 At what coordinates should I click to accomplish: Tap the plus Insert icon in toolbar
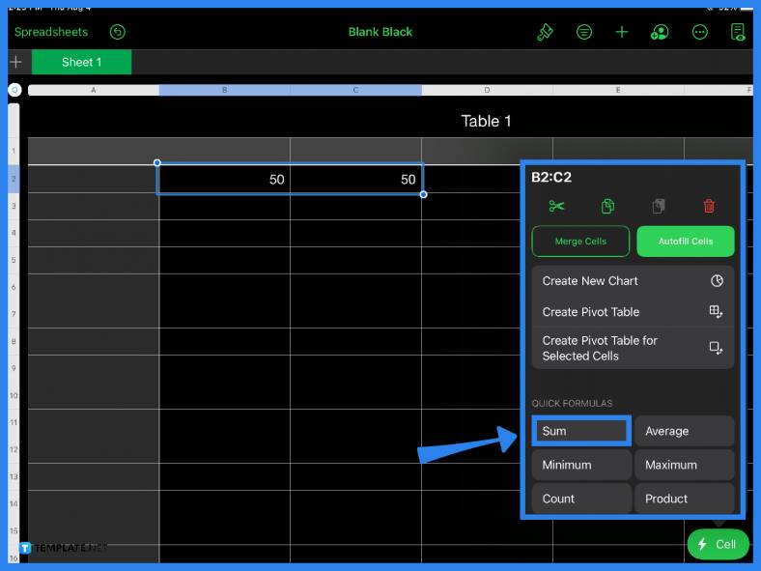(622, 32)
